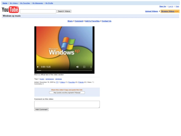Enter fullscreen mode in the video player

(x=84, y=67)
